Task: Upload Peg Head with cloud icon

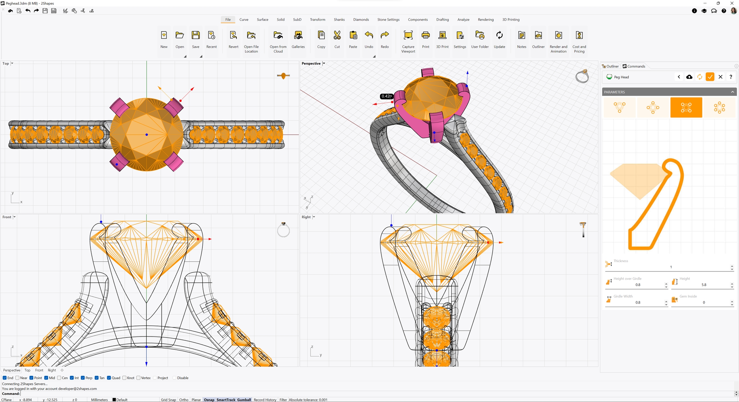Action: coord(689,77)
